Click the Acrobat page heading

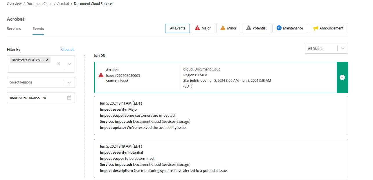pos(16,19)
